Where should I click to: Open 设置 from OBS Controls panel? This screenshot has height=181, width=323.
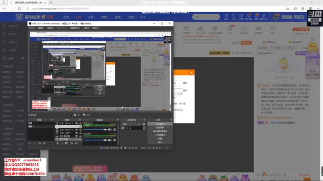coord(160,139)
